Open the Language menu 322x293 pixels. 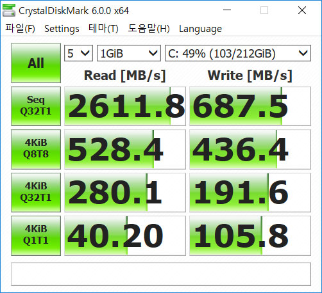[200, 29]
